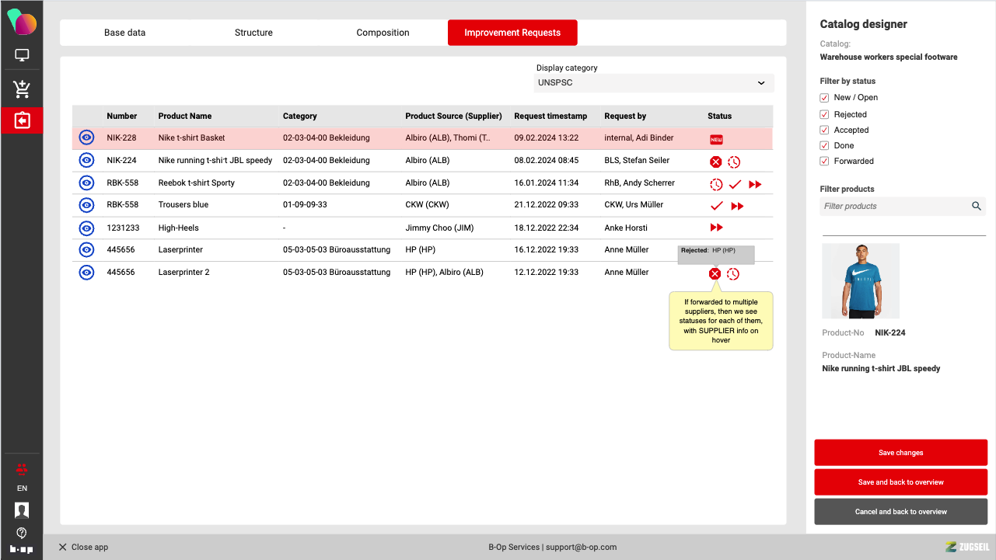
Task: Click the rejected icon for NIK-224 row
Action: [715, 162]
